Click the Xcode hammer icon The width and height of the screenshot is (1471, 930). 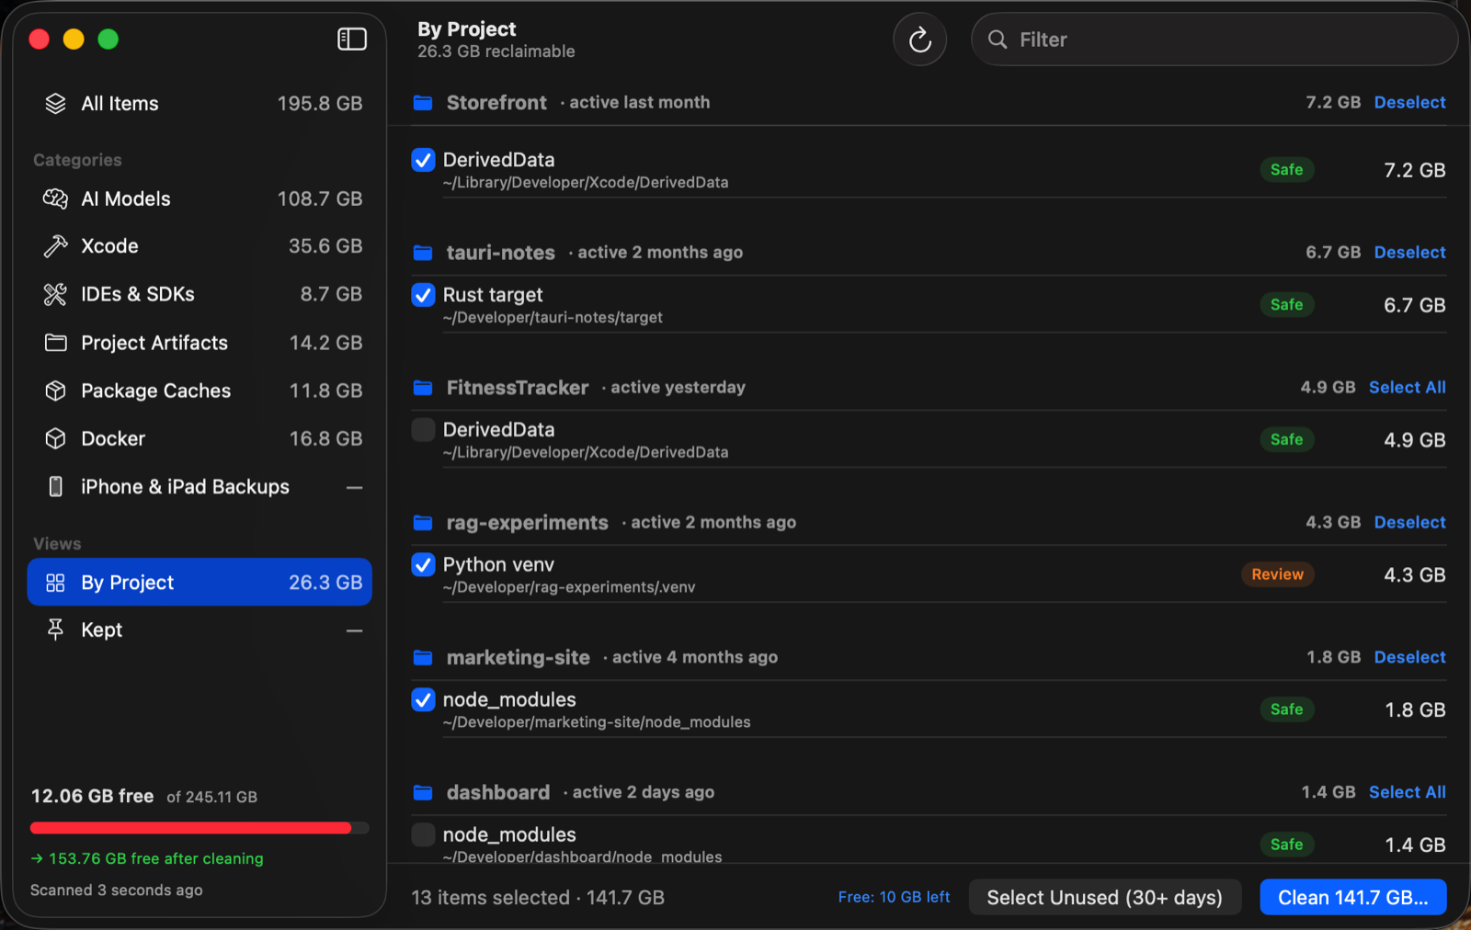pos(55,246)
